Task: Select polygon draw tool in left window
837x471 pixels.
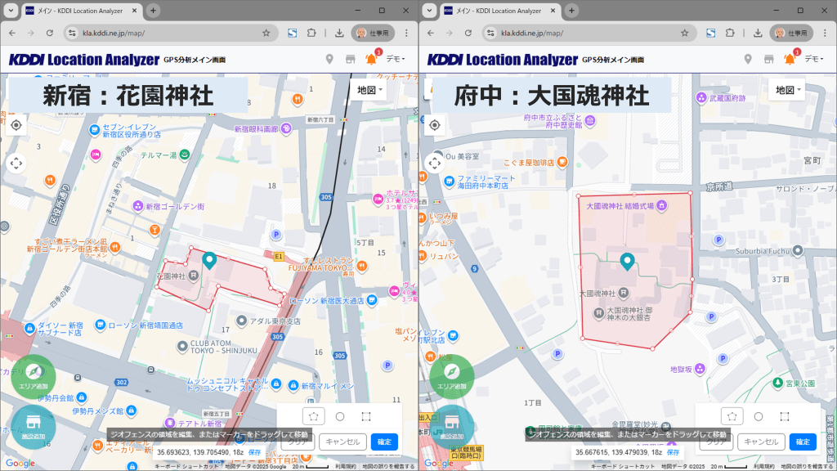Action: click(313, 416)
